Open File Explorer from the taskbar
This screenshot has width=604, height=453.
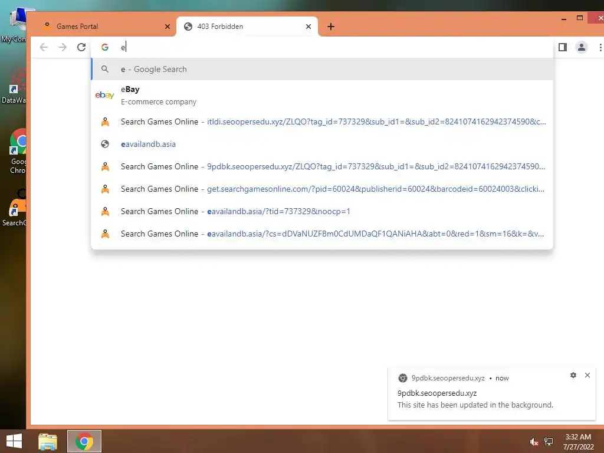48,441
